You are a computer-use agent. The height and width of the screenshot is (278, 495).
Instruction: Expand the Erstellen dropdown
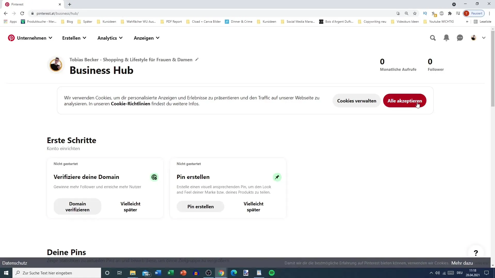(x=74, y=38)
